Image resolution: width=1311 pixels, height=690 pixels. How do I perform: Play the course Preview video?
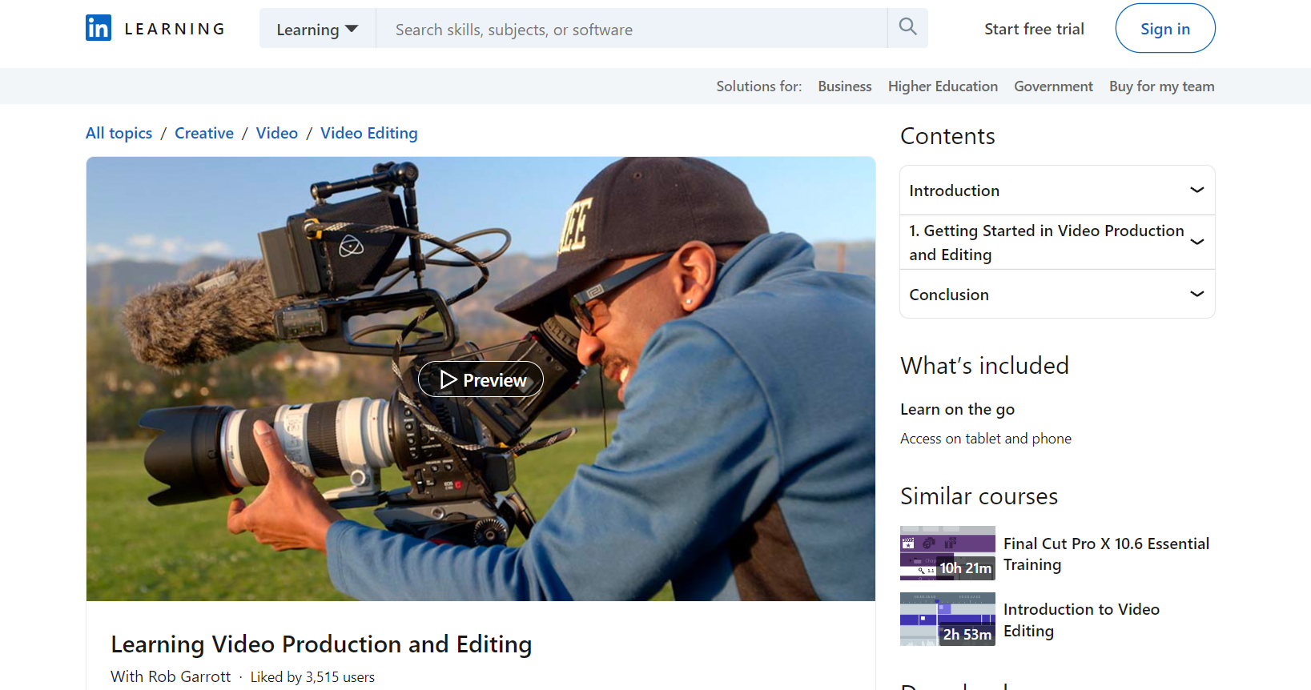481,379
